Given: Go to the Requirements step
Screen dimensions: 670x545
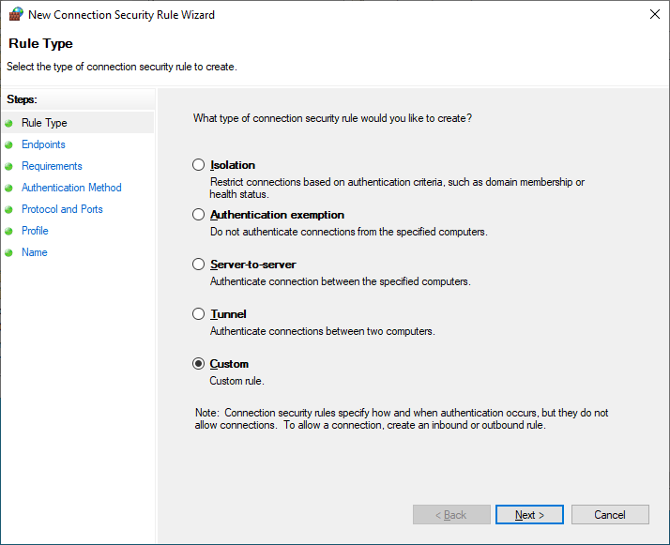Looking at the screenshot, I should pos(52,166).
